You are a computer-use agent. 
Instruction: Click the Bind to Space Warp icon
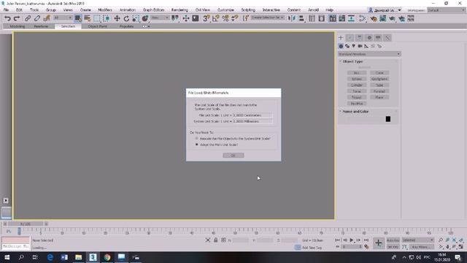click(x=47, y=18)
